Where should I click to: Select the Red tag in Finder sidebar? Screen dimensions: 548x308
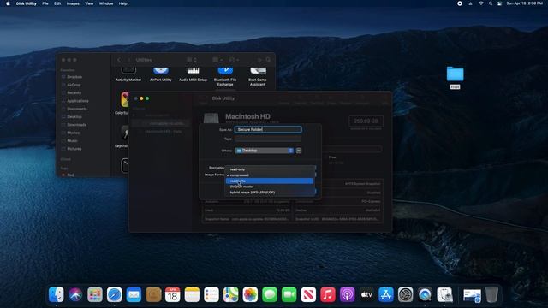point(70,175)
